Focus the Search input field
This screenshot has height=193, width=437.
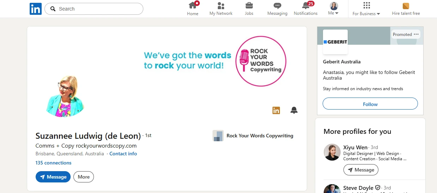point(94,9)
